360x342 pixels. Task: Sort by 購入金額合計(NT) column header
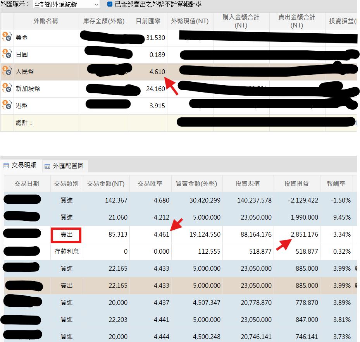(x=241, y=21)
